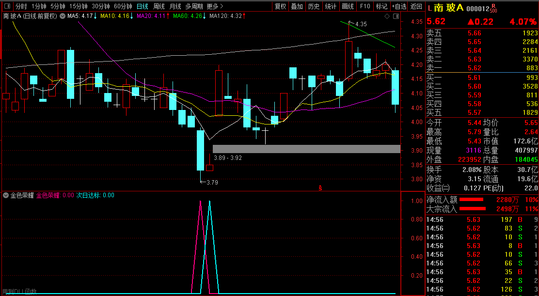Click the 复权 button
The image size is (539, 296).
pyautogui.click(x=281, y=7)
